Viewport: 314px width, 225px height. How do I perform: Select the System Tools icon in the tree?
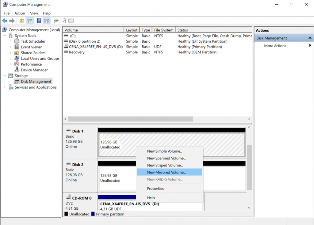tap(11, 36)
